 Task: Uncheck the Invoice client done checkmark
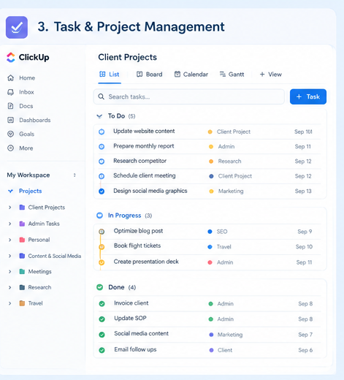pyautogui.click(x=102, y=304)
